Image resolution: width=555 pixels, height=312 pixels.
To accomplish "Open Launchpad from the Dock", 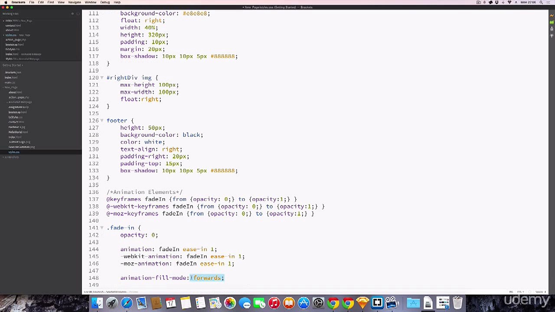I will (112, 303).
